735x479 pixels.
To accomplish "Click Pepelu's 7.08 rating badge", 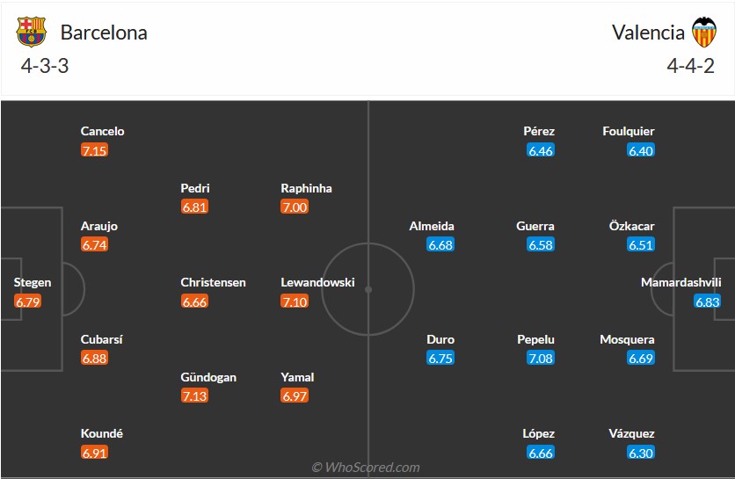I will click(x=541, y=359).
